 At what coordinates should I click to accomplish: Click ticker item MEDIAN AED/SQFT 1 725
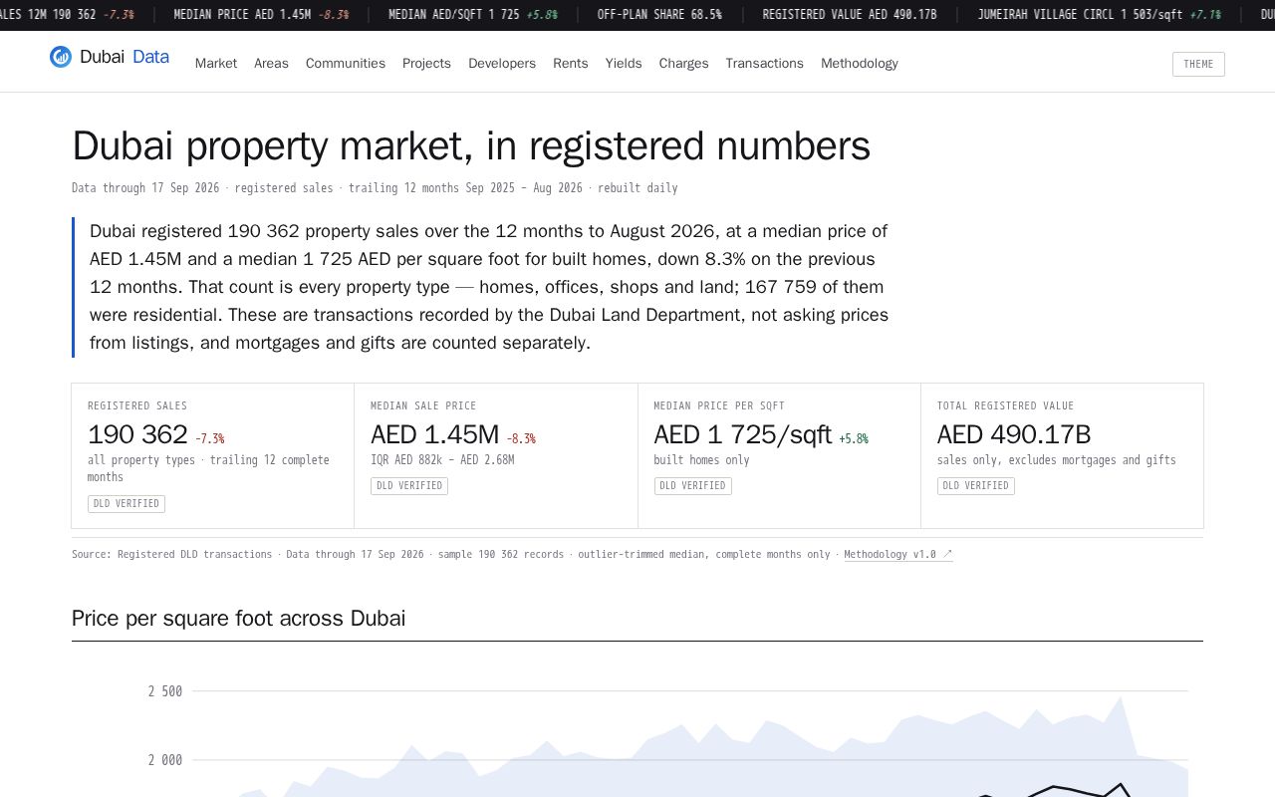(x=473, y=15)
